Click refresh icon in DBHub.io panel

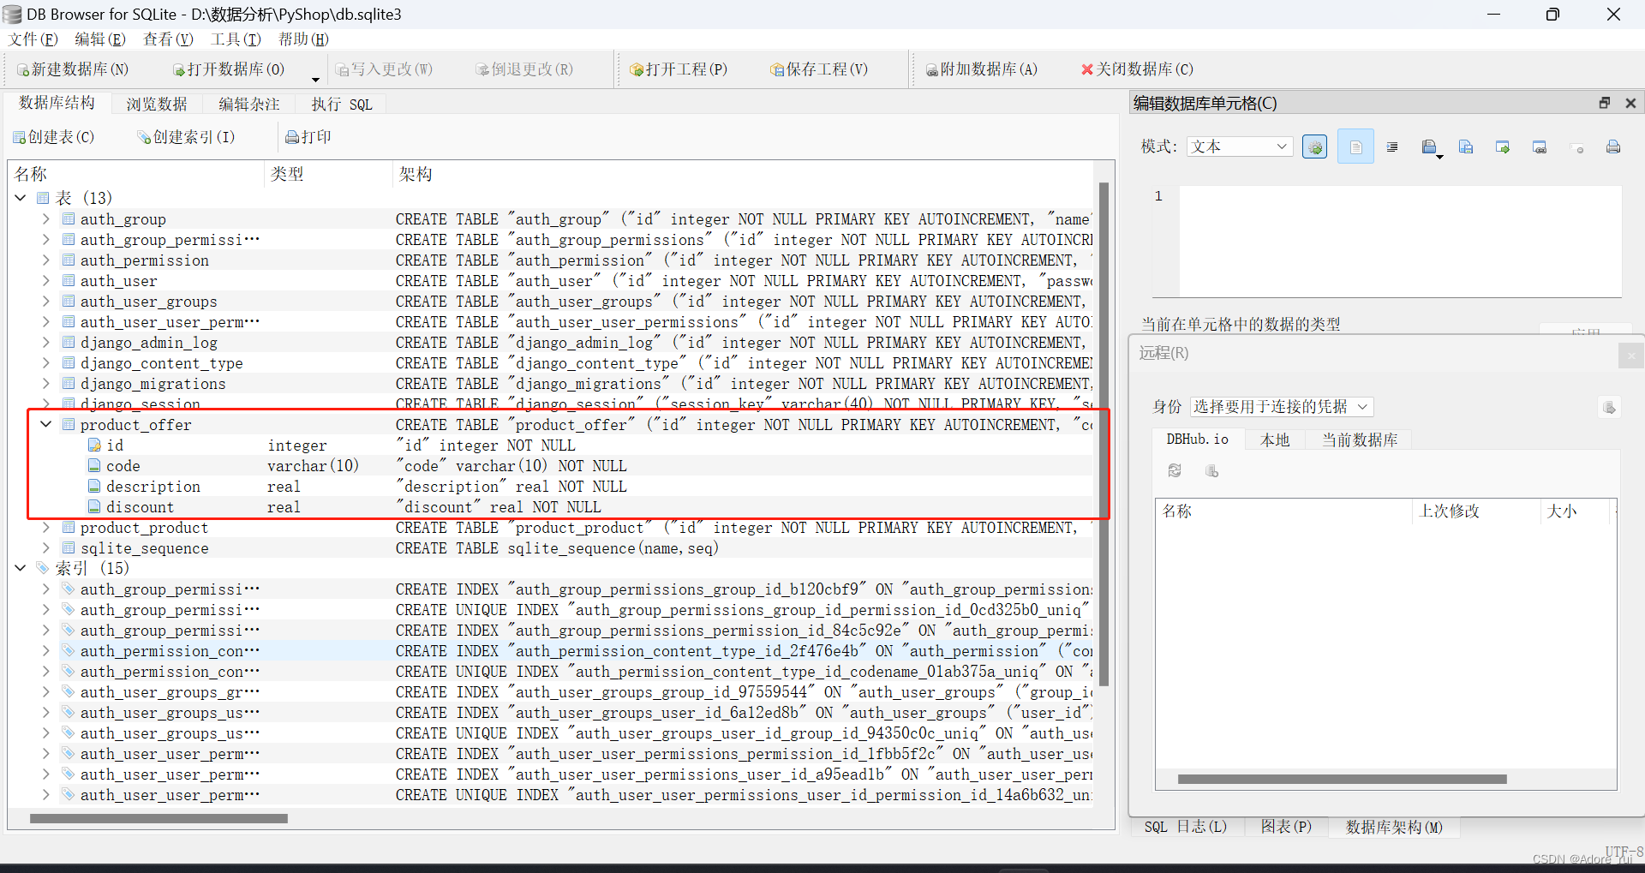(1175, 470)
